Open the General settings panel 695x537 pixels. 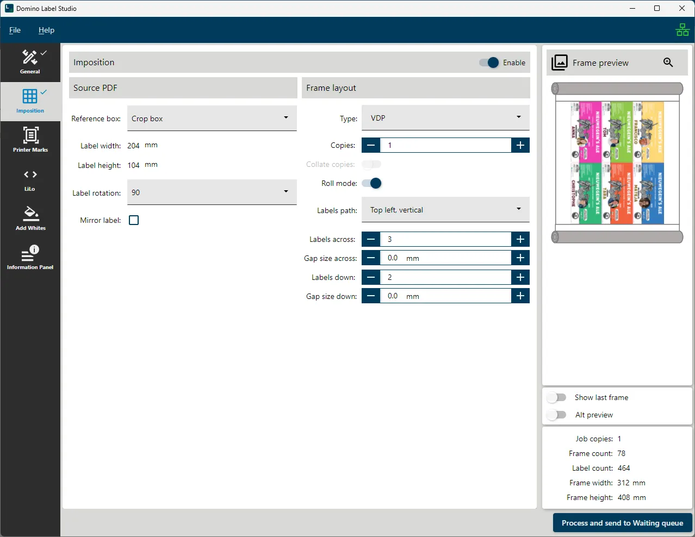pyautogui.click(x=30, y=62)
